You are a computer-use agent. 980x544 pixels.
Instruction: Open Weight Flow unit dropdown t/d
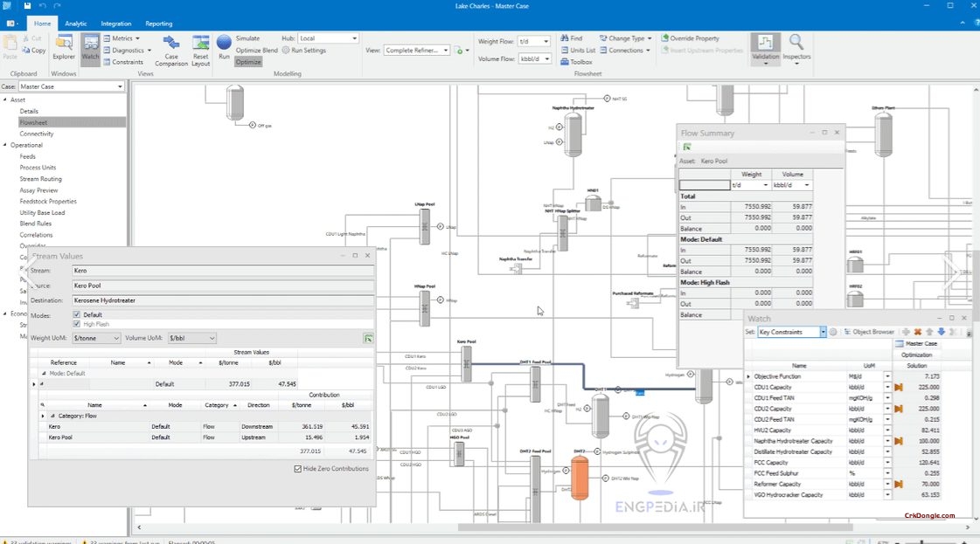[534, 41]
